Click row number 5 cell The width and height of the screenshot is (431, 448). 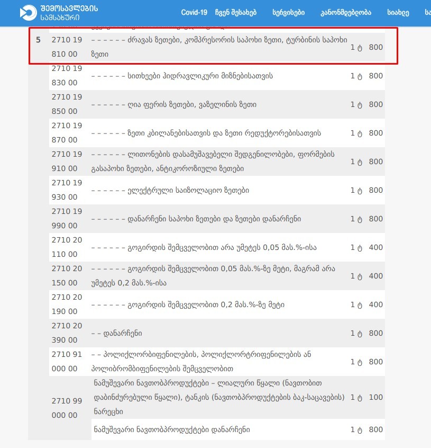click(x=38, y=40)
